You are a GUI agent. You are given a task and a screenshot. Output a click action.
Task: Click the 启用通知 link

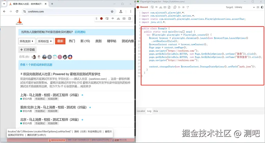point(80,32)
